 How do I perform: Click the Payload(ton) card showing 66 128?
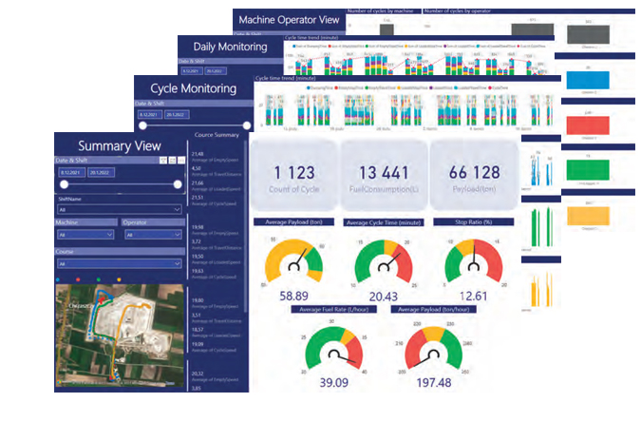(474, 177)
